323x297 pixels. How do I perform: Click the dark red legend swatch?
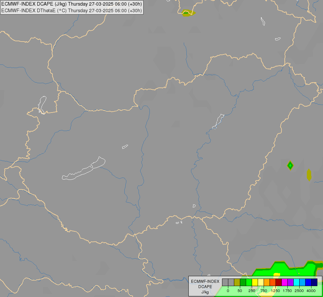[x=279, y=282]
